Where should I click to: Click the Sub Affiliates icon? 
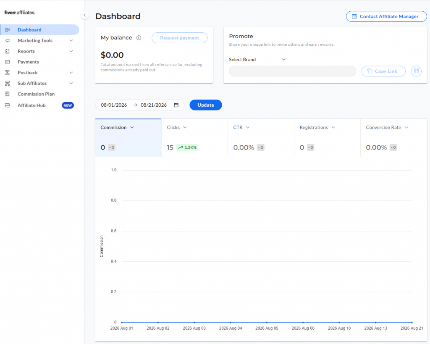[x=8, y=83]
